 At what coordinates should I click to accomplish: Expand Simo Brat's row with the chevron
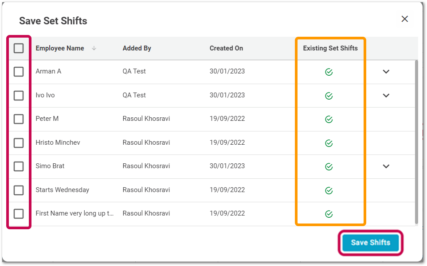click(x=386, y=166)
